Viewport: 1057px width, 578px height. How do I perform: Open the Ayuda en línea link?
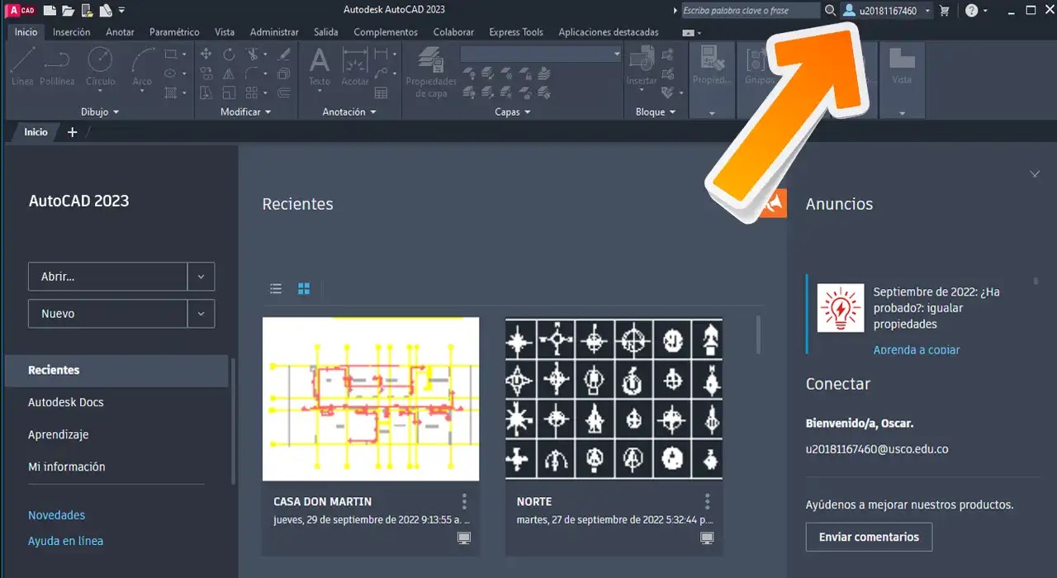click(65, 541)
